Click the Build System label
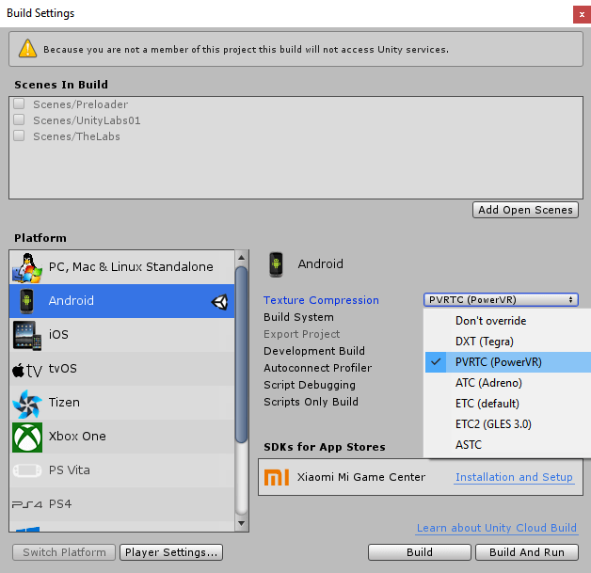This screenshot has height=573, width=591. [x=298, y=317]
